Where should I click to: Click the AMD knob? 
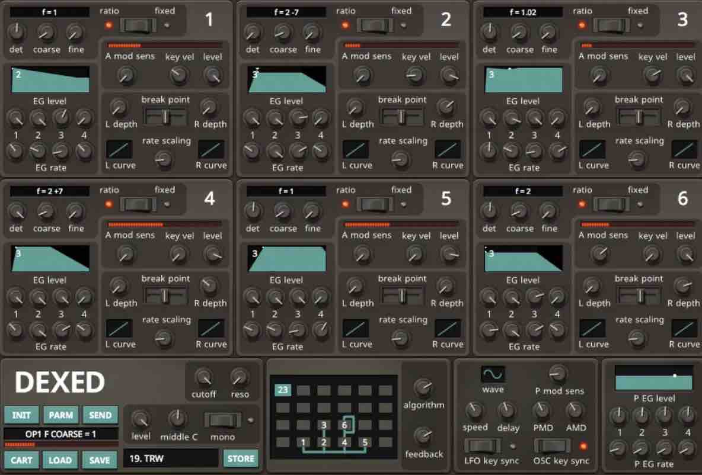(x=575, y=409)
